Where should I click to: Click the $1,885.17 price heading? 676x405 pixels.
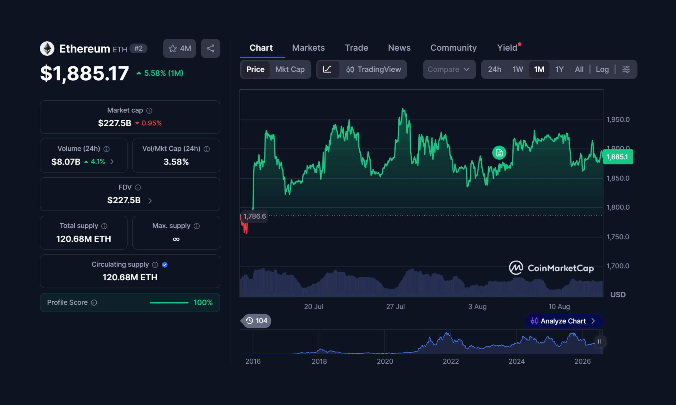(84, 73)
